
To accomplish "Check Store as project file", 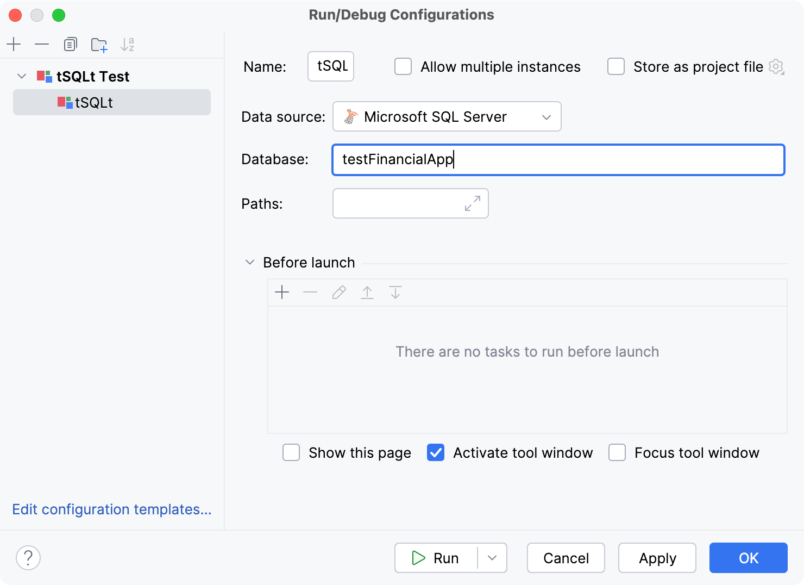I will point(615,66).
